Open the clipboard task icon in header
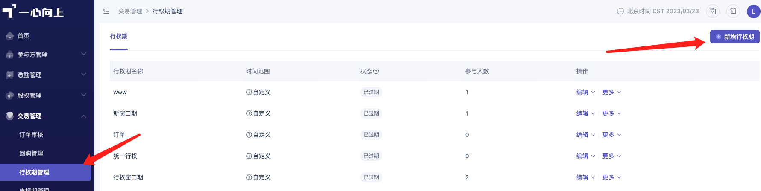 pos(713,11)
